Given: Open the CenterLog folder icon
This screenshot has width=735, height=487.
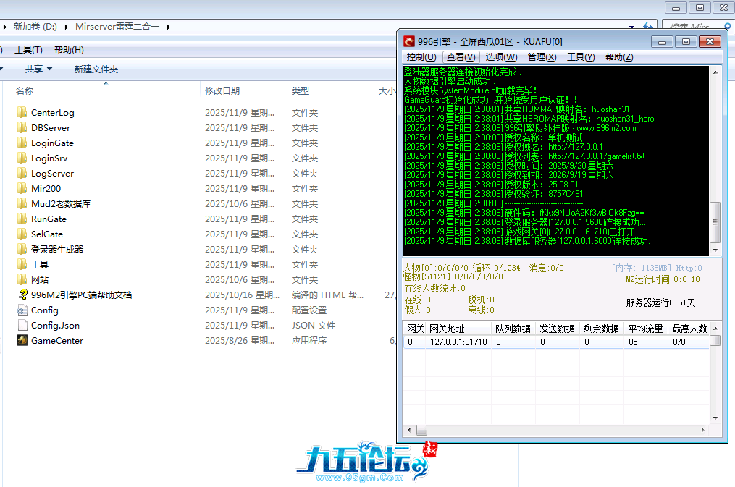Looking at the screenshot, I should (x=22, y=113).
